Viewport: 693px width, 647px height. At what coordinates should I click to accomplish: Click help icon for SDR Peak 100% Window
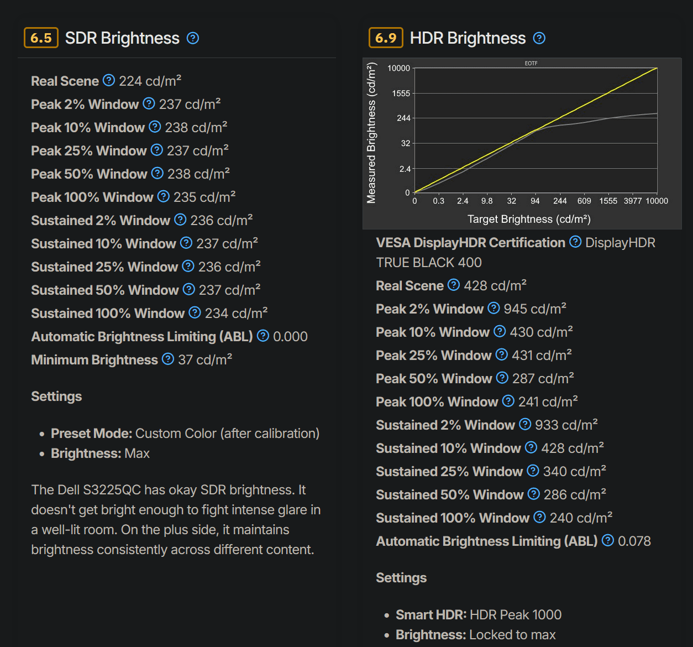[163, 197]
